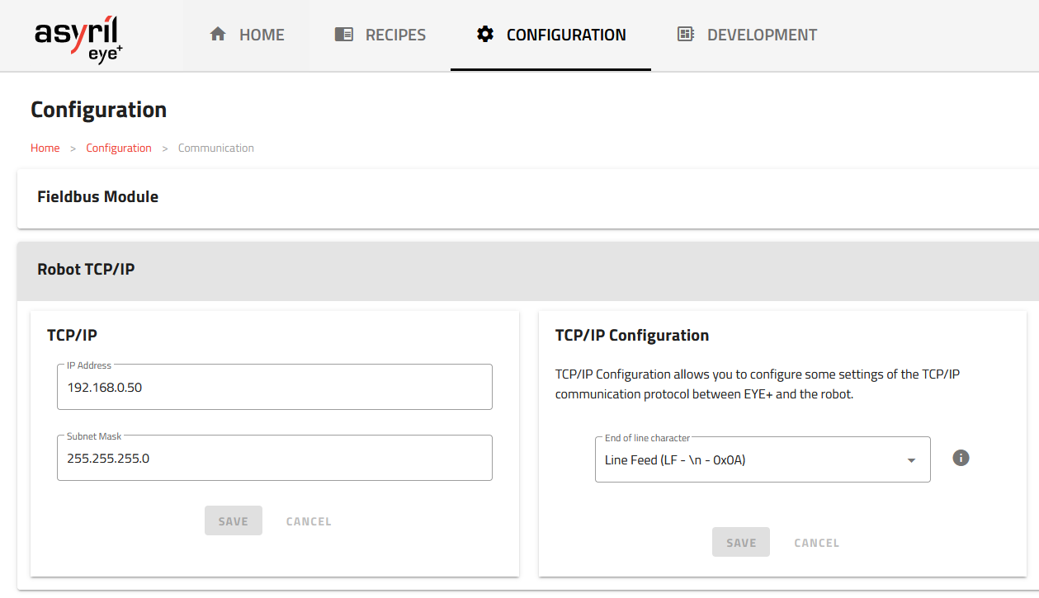The height and width of the screenshot is (598, 1039).
Task: Click the HOME navigation tab
Action: point(246,34)
